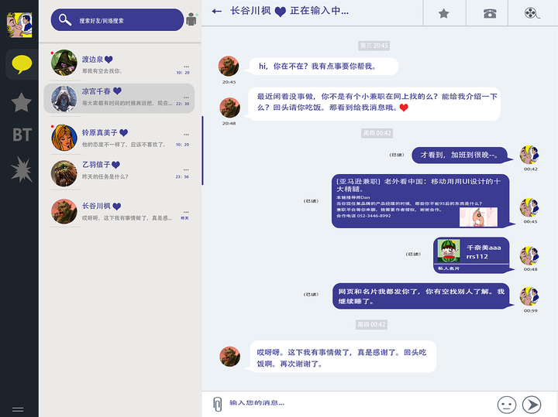Attach a file with the paperclip icon
Viewport: 558px width, 417px height.
tap(218, 404)
